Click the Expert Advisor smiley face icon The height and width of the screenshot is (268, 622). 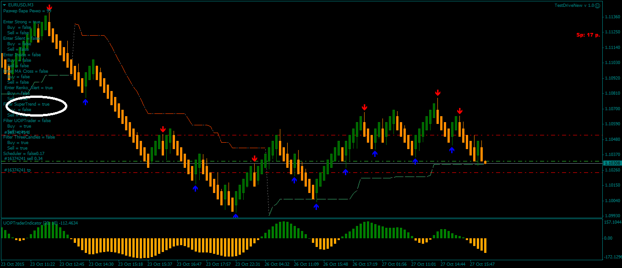[x=597, y=5]
